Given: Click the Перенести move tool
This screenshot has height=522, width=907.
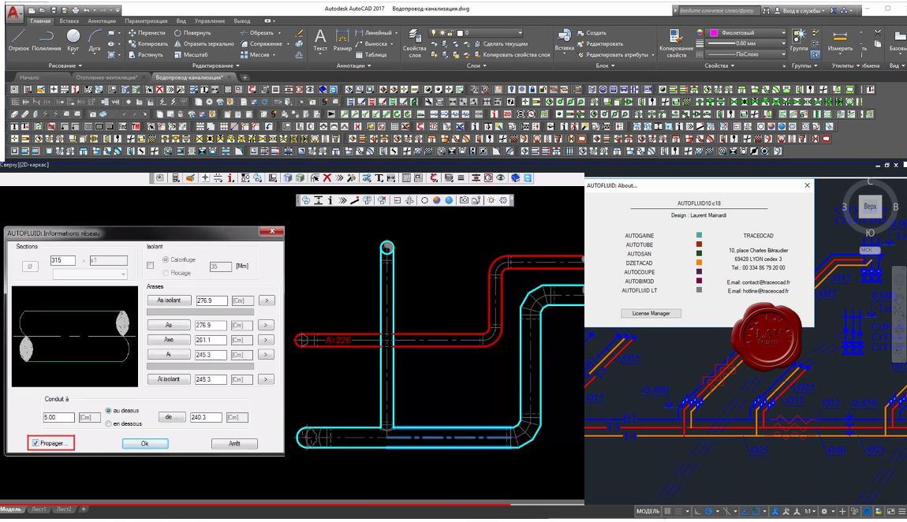Looking at the screenshot, I should coord(147,33).
